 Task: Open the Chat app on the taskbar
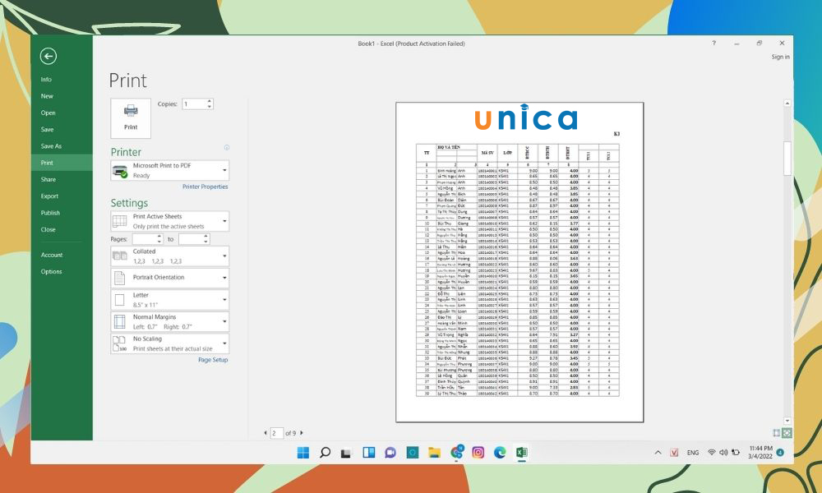[x=390, y=452]
